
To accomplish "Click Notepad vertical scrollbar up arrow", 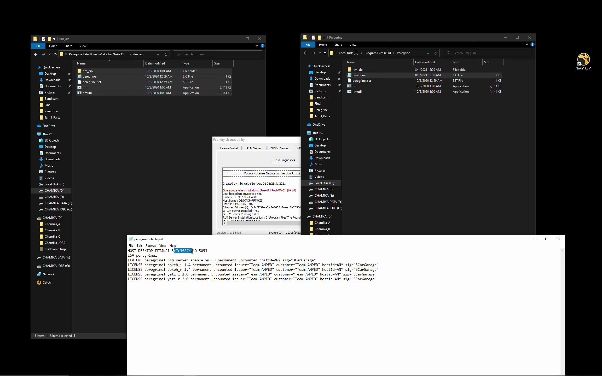I will pyautogui.click(x=562, y=251).
